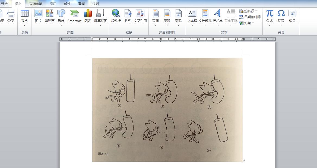Insert a 编号 number
Screen dimensions: 317x168
coord(292,16)
